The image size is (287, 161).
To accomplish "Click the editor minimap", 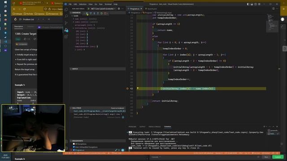I will pos(272,23).
